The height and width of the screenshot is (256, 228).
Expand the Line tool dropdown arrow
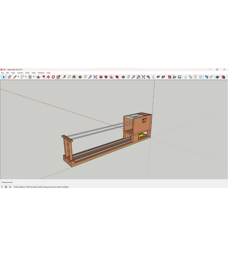tap(18, 77)
